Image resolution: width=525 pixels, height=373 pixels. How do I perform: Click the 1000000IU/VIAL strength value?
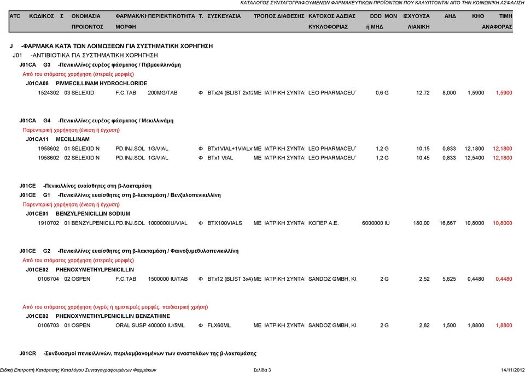click(x=167, y=223)
